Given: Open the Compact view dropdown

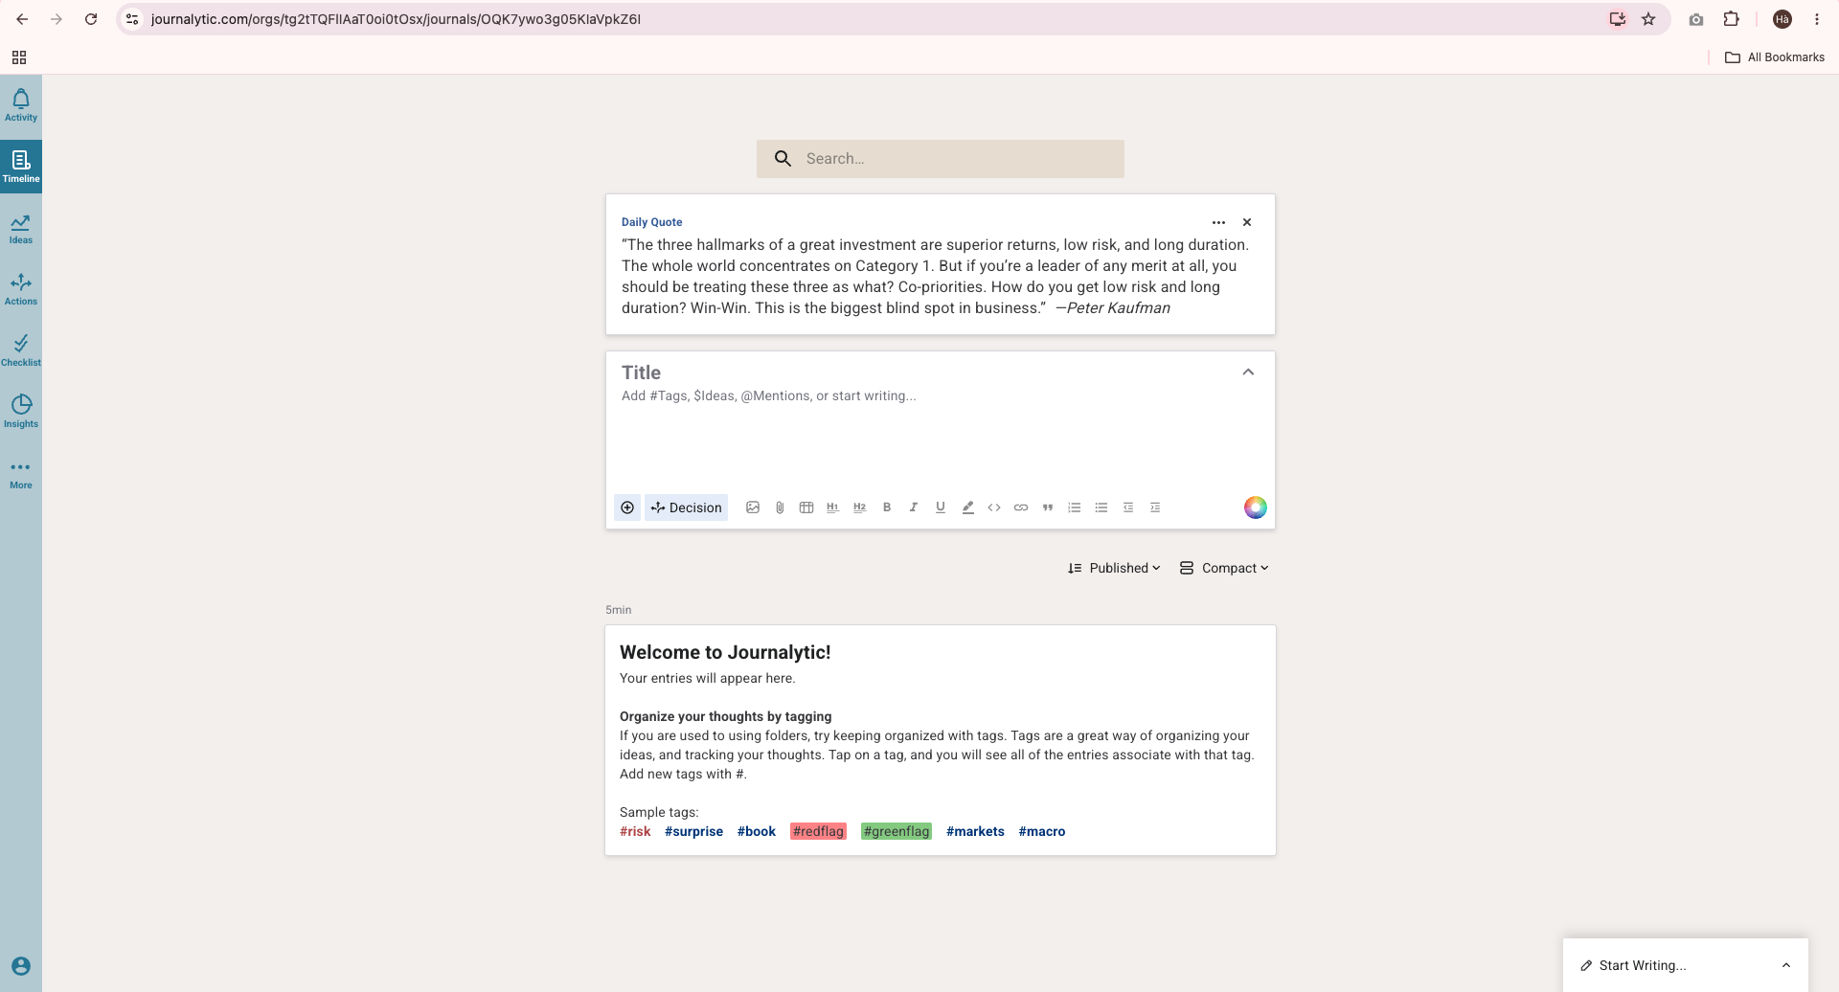Looking at the screenshot, I should tap(1225, 568).
